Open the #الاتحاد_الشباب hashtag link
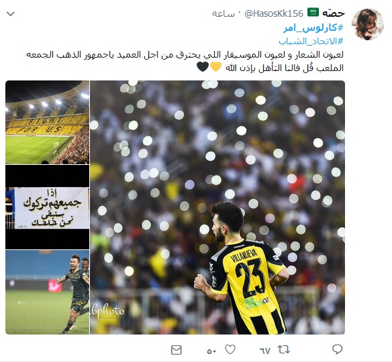The width and height of the screenshot is (392, 362). (311, 41)
